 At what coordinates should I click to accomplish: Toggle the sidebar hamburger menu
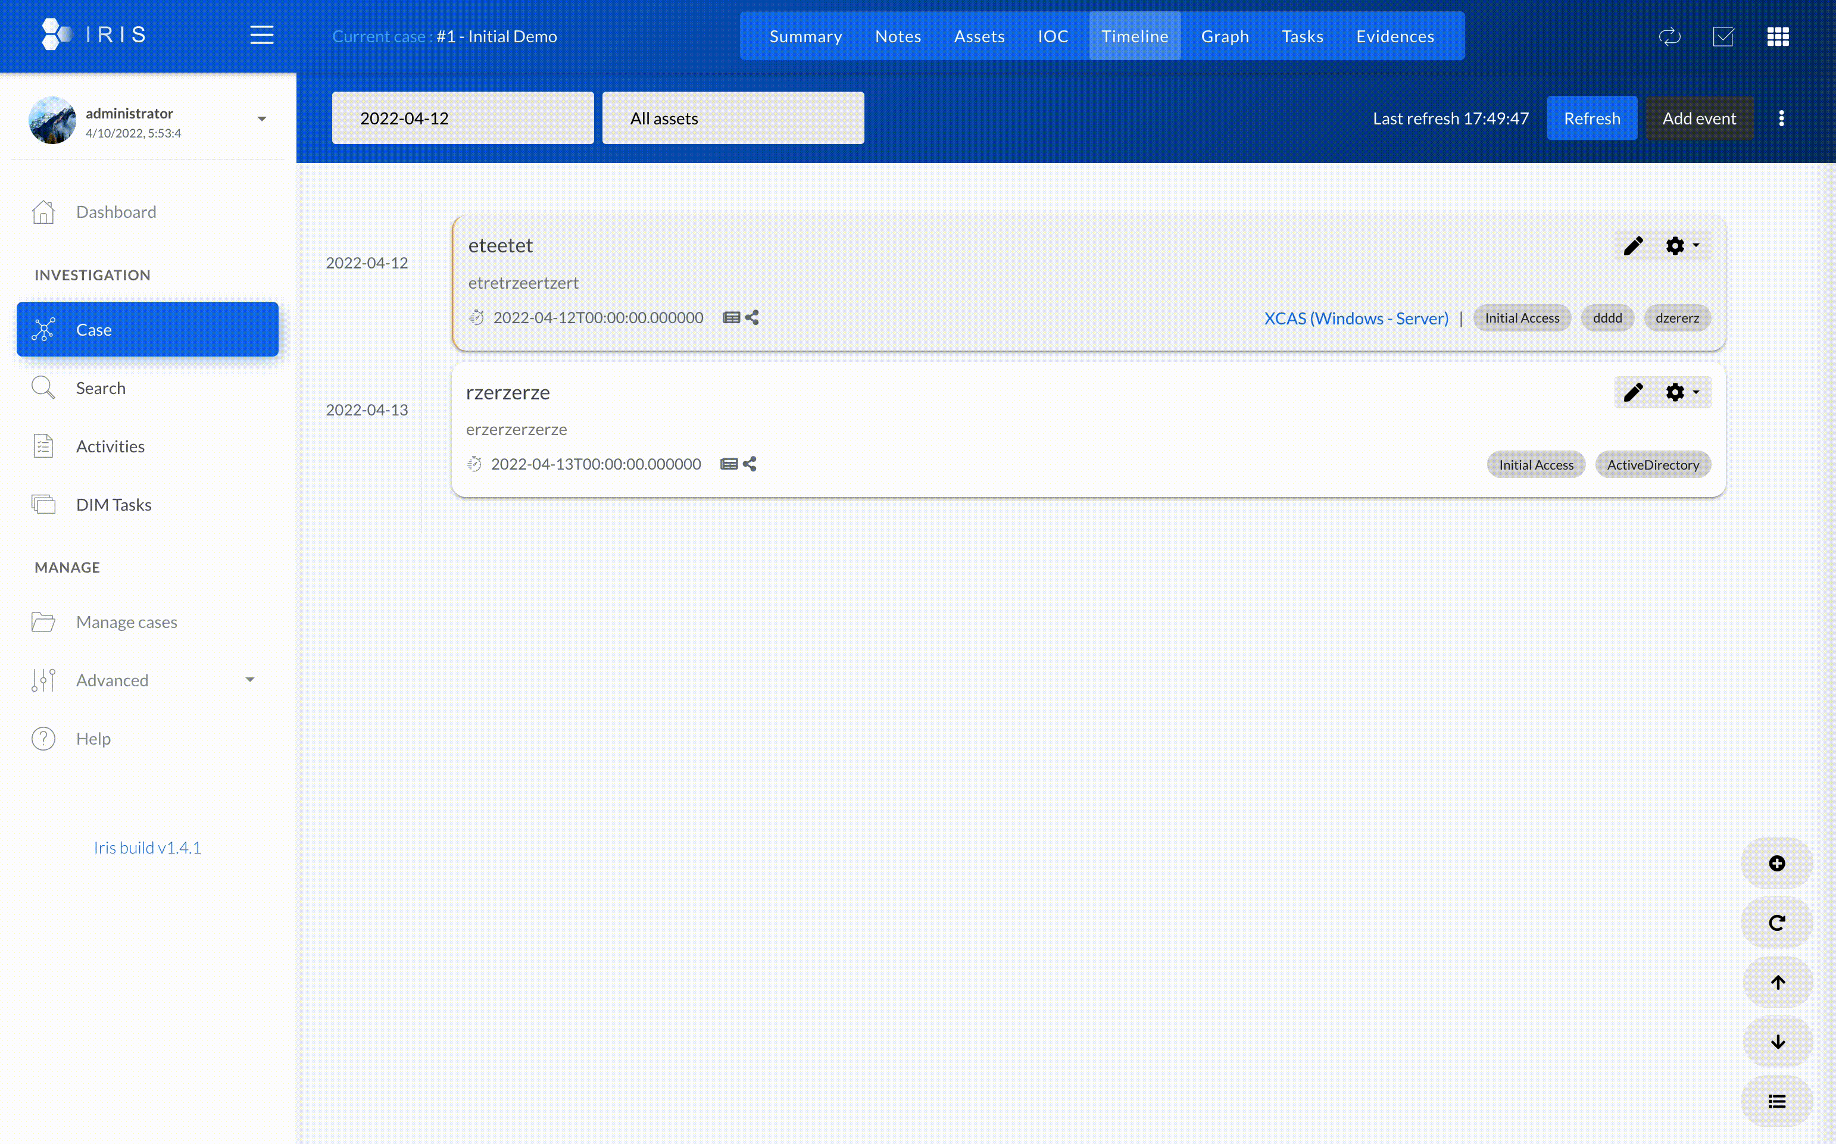(x=262, y=36)
